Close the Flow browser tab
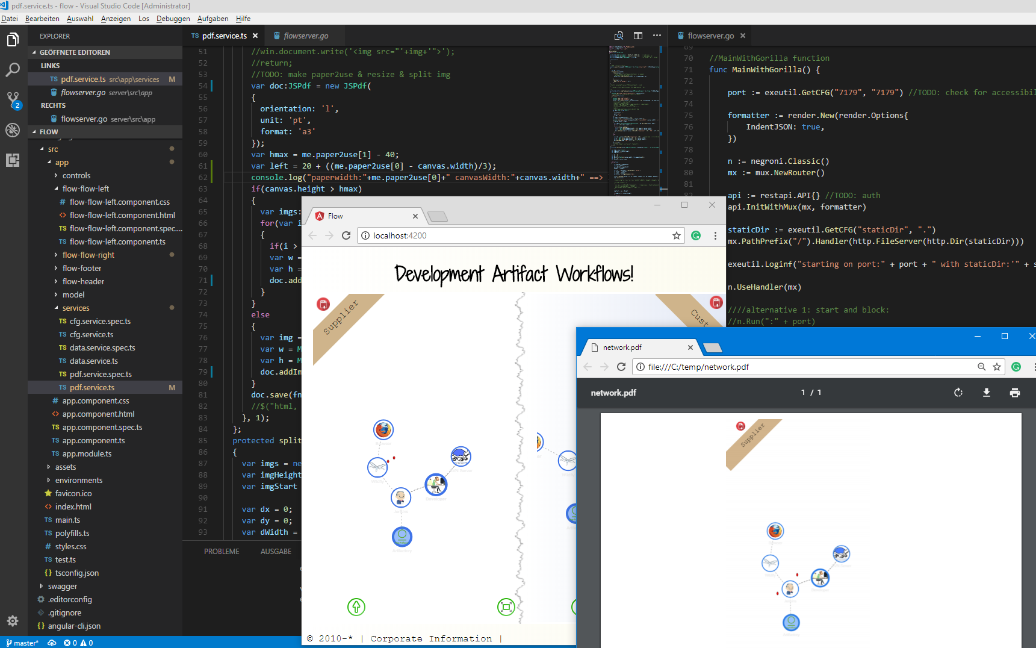Image resolution: width=1036 pixels, height=648 pixels. coord(415,216)
